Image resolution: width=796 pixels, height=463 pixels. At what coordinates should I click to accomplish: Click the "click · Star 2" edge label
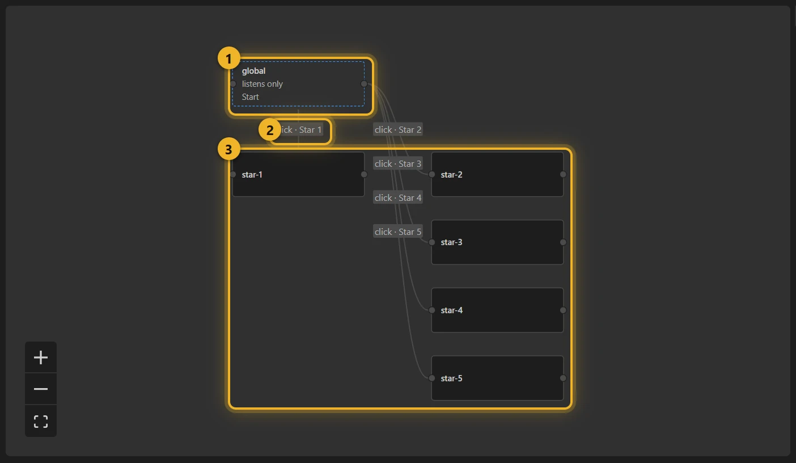click(x=398, y=130)
